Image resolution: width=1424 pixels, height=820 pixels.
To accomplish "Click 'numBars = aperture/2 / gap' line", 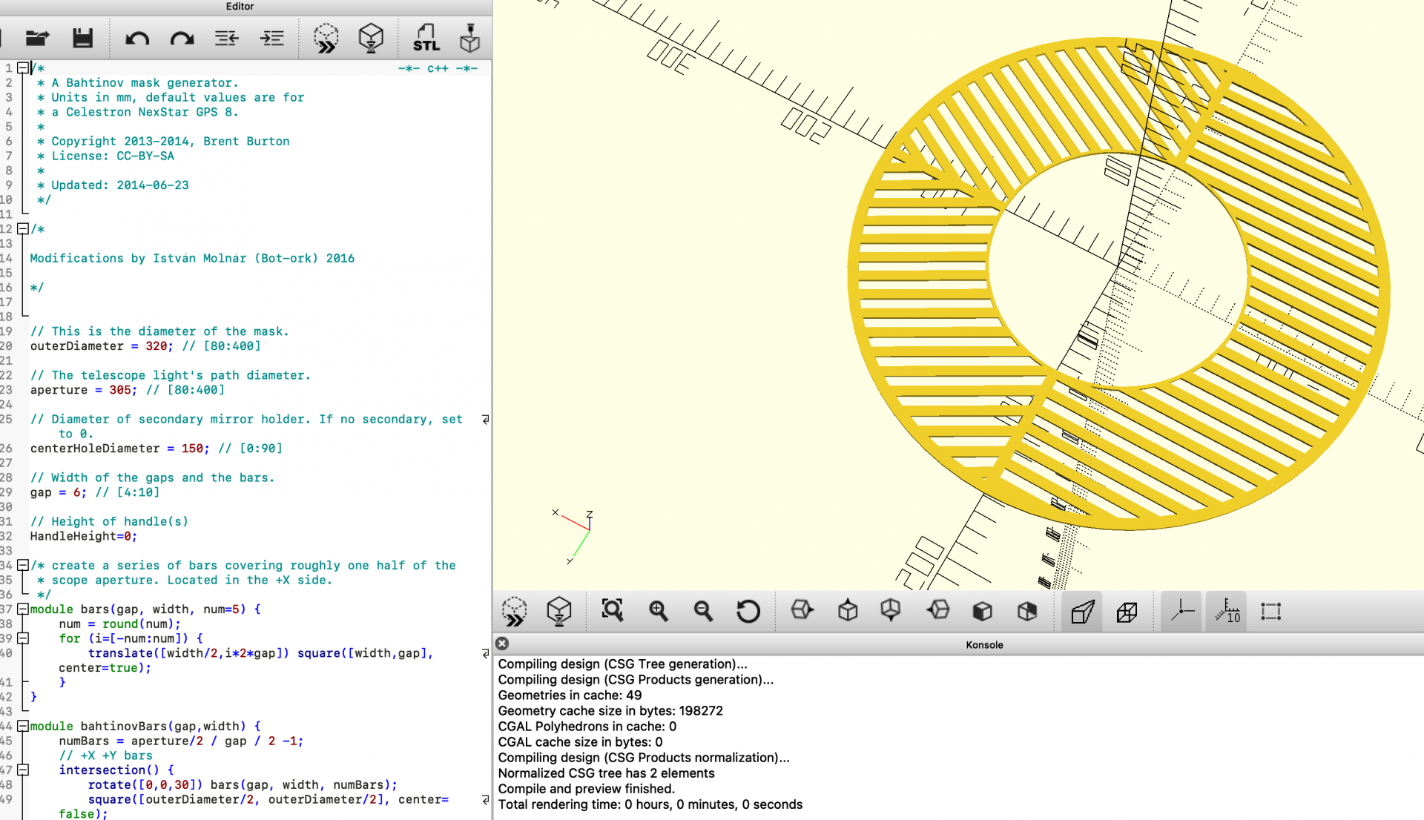I will tap(181, 741).
